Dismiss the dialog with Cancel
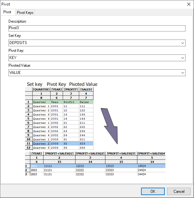Image resolution: width=194 pixels, height=198 pixels. 179,191
